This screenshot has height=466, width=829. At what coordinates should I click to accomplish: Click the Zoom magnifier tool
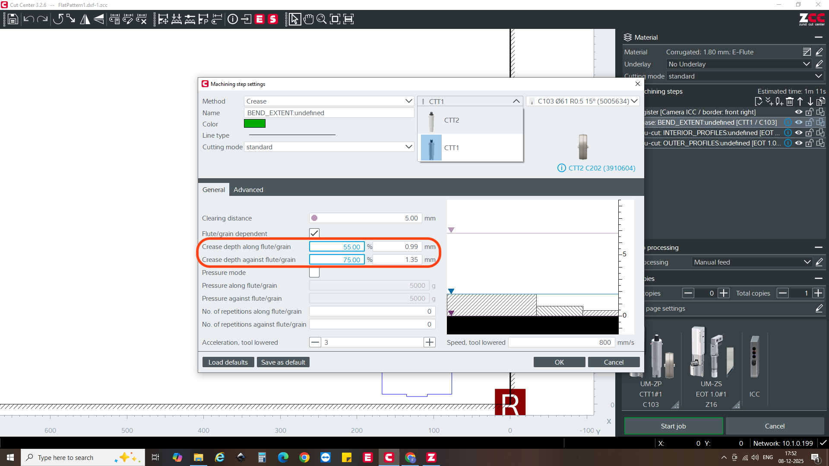321,19
